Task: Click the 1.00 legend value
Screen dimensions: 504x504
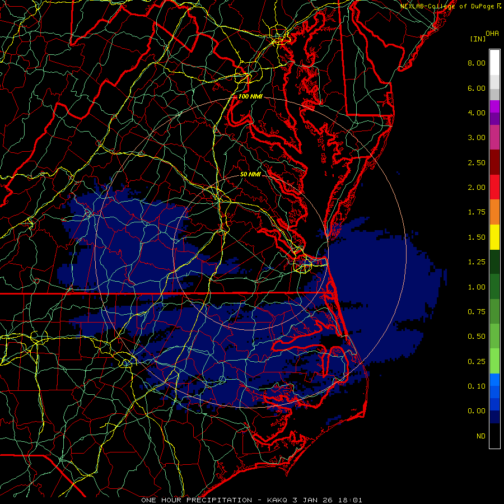Action: 477,287
